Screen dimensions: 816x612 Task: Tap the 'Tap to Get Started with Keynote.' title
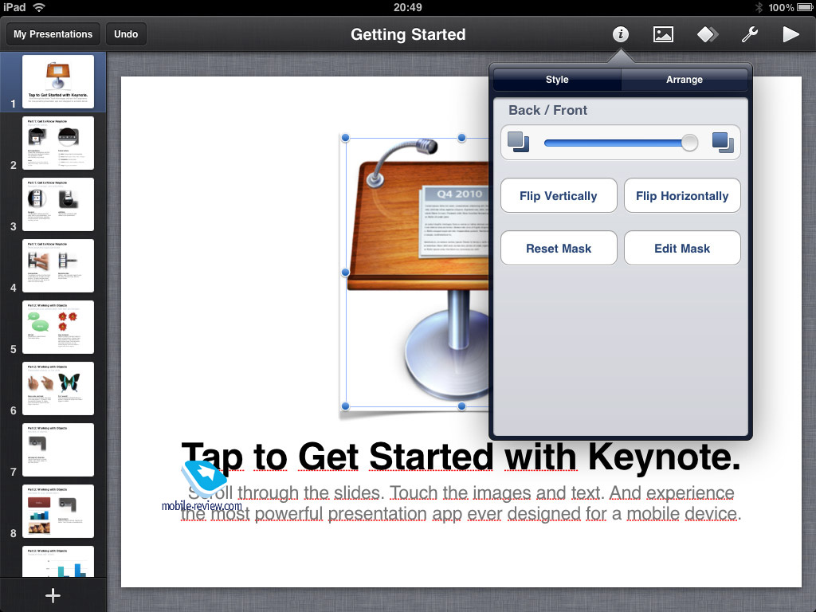click(x=461, y=457)
